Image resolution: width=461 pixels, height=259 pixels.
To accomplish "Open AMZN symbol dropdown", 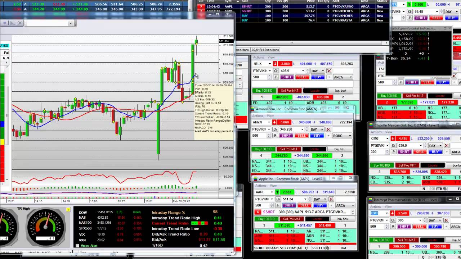I will 269,122.
